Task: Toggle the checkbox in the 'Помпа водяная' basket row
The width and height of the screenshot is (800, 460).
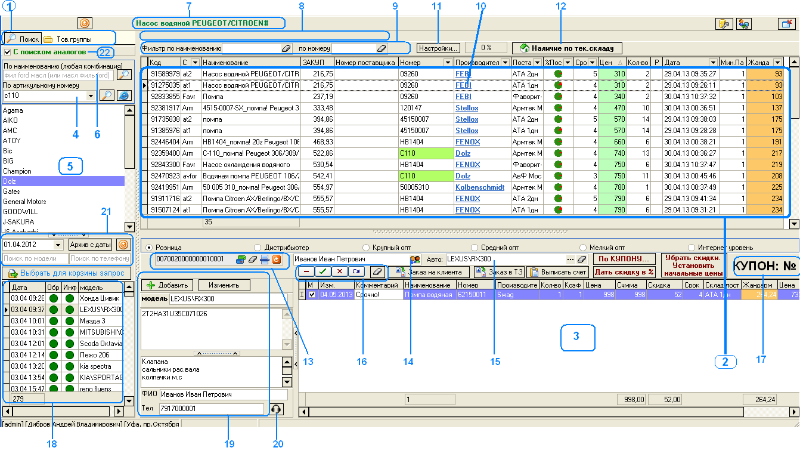Action: (312, 295)
